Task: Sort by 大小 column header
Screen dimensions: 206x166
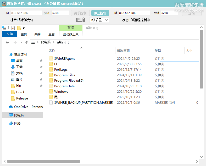Action: coord(189,51)
